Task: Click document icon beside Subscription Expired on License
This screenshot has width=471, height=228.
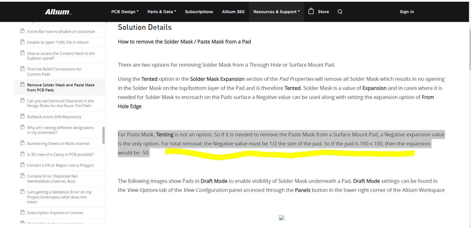Action: [22, 212]
